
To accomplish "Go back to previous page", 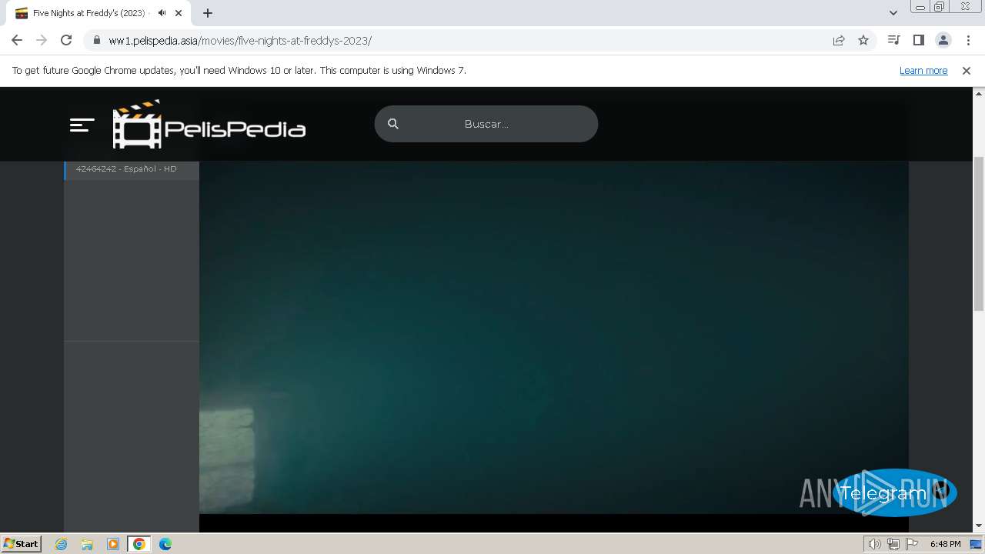I will 17,40.
